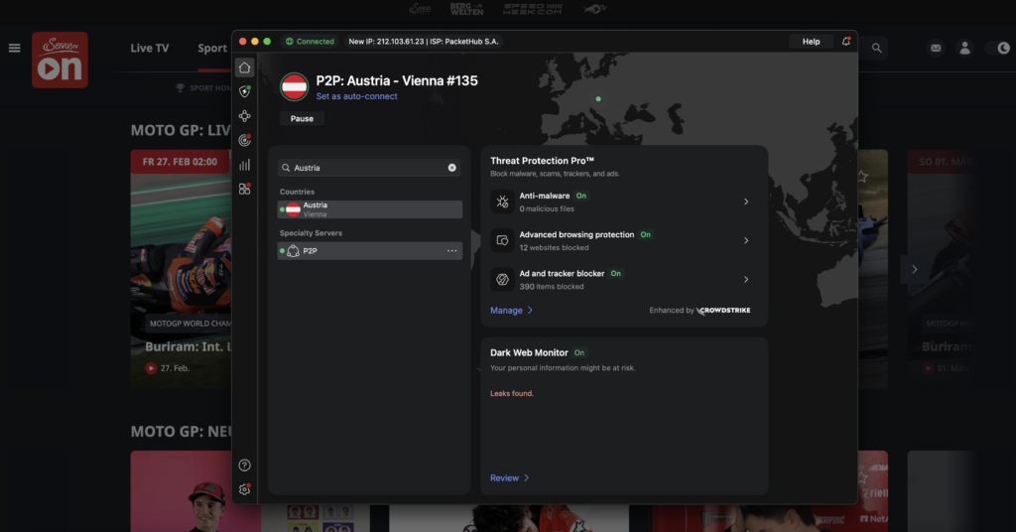Click green server dot on map

[x=598, y=99]
